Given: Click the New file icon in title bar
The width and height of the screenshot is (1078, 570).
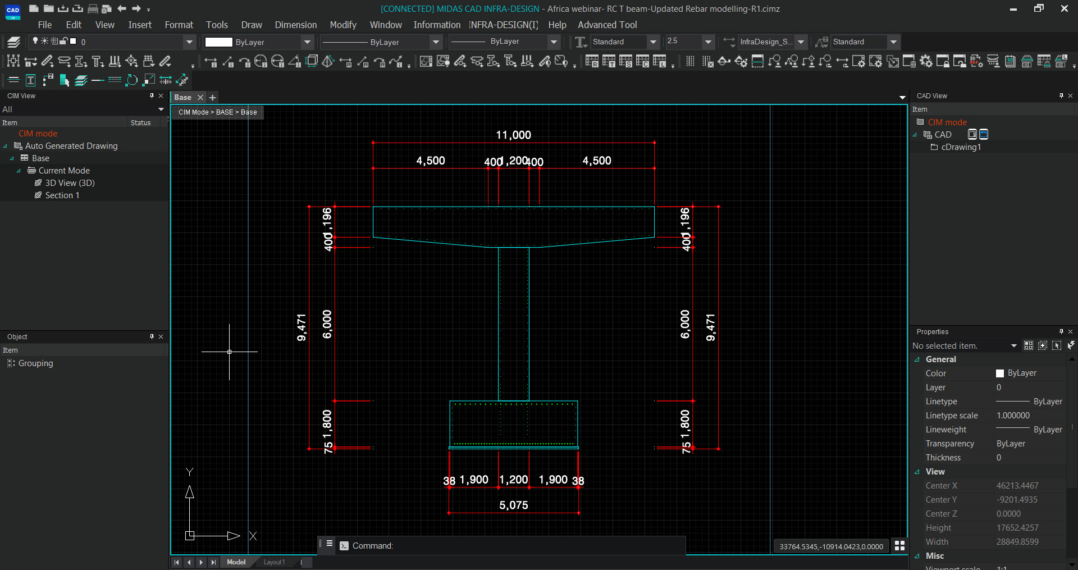Looking at the screenshot, I should tap(34, 8).
